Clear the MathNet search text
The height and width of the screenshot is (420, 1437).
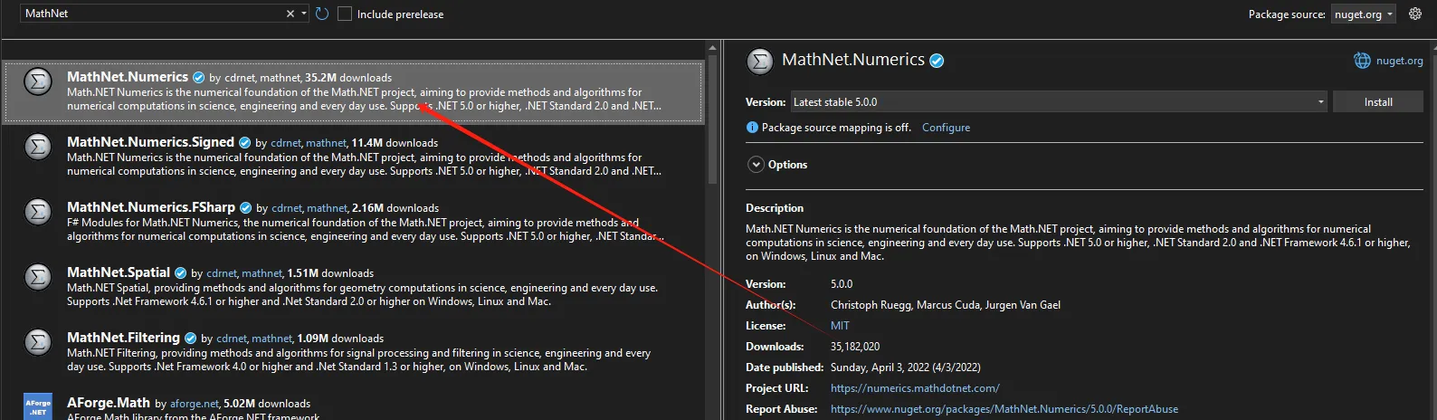[x=290, y=14]
